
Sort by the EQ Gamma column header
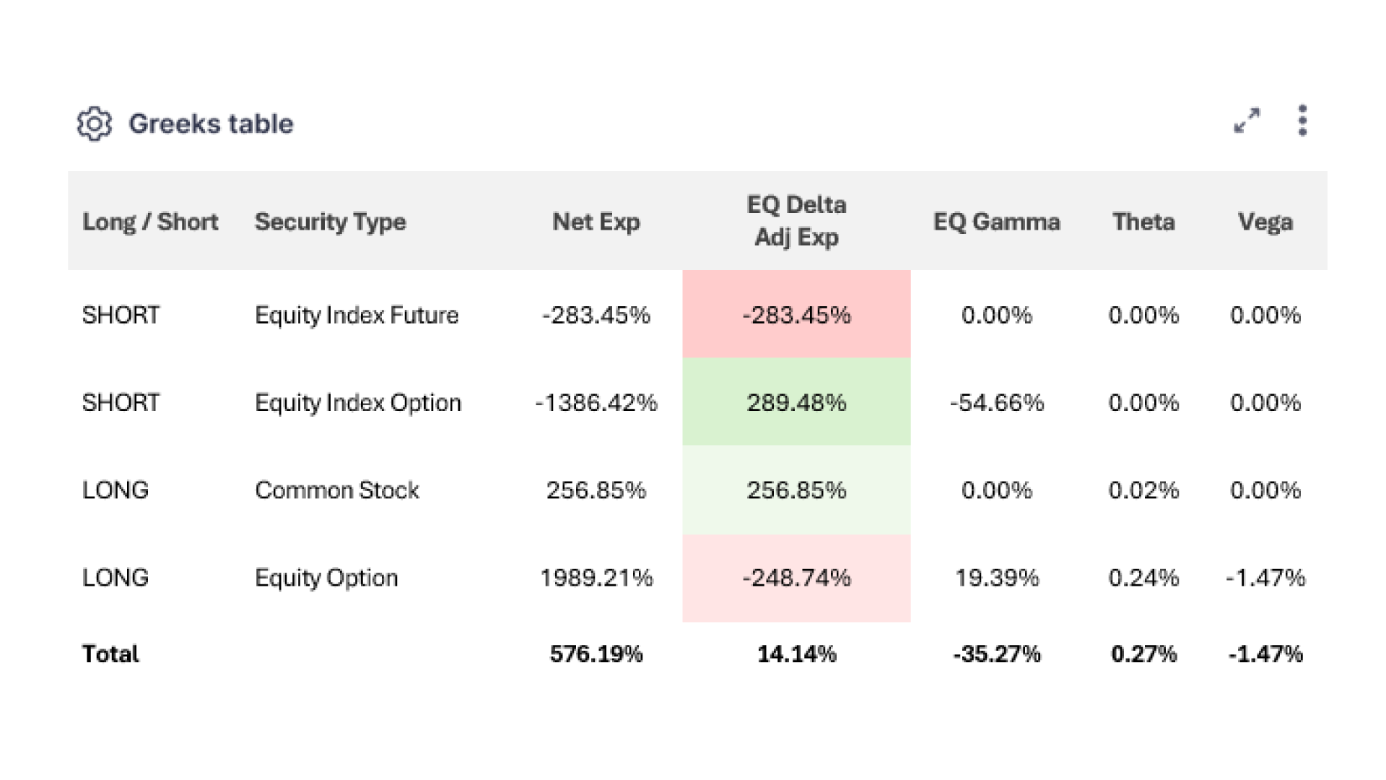pos(996,222)
